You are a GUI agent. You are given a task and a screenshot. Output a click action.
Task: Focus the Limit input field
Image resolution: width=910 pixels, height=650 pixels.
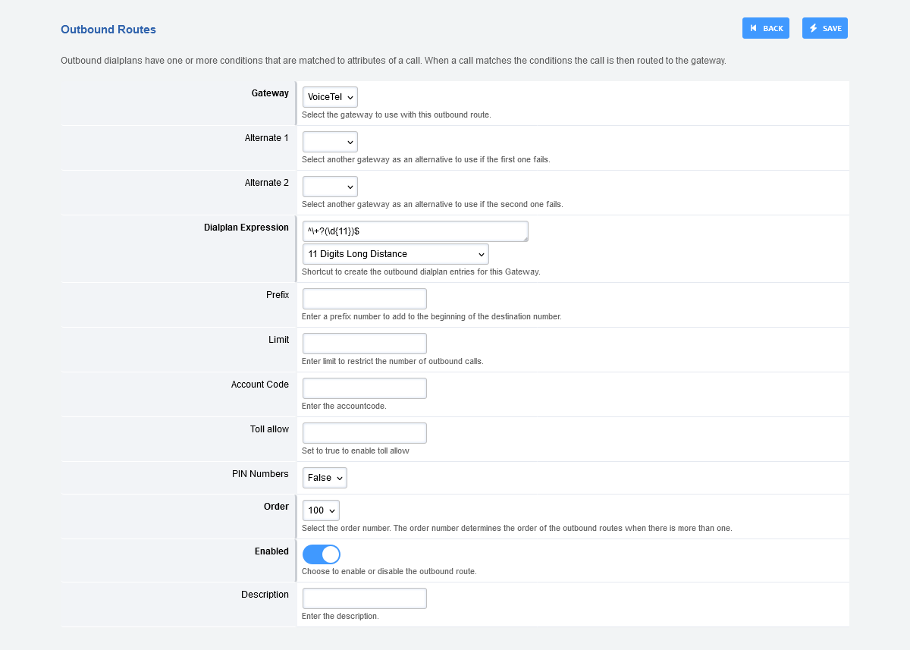tap(364, 344)
